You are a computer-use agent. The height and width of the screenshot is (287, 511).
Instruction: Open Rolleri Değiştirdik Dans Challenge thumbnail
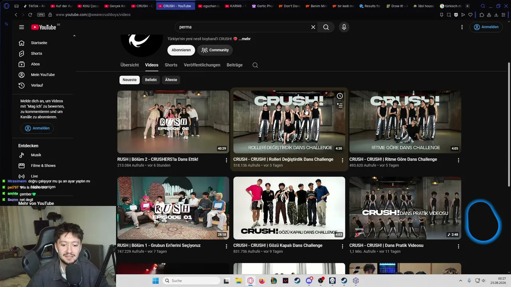(289, 122)
